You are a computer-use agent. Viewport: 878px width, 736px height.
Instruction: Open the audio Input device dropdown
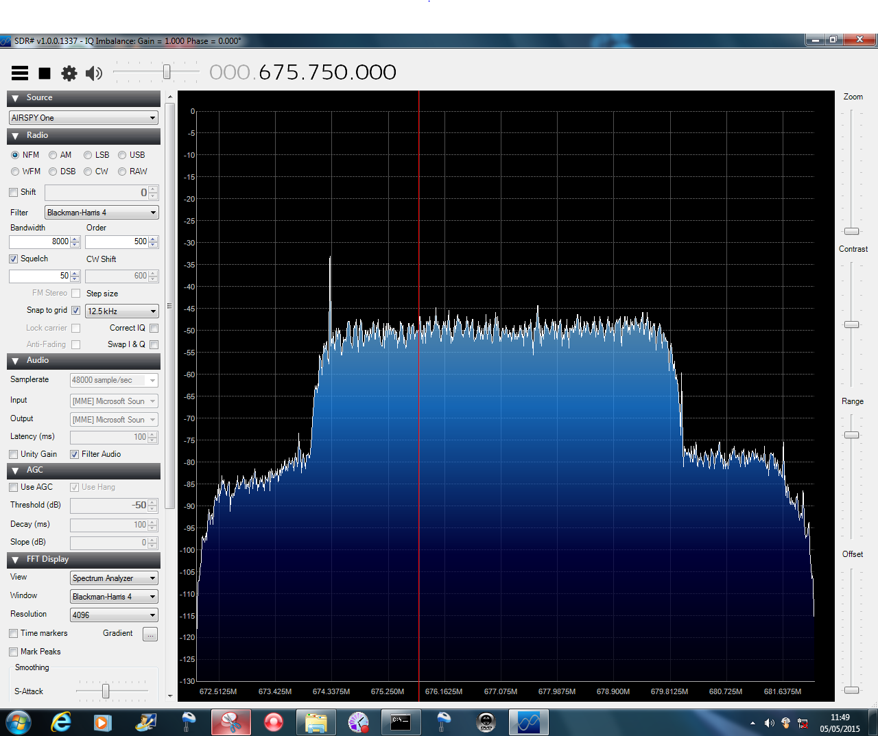(114, 401)
